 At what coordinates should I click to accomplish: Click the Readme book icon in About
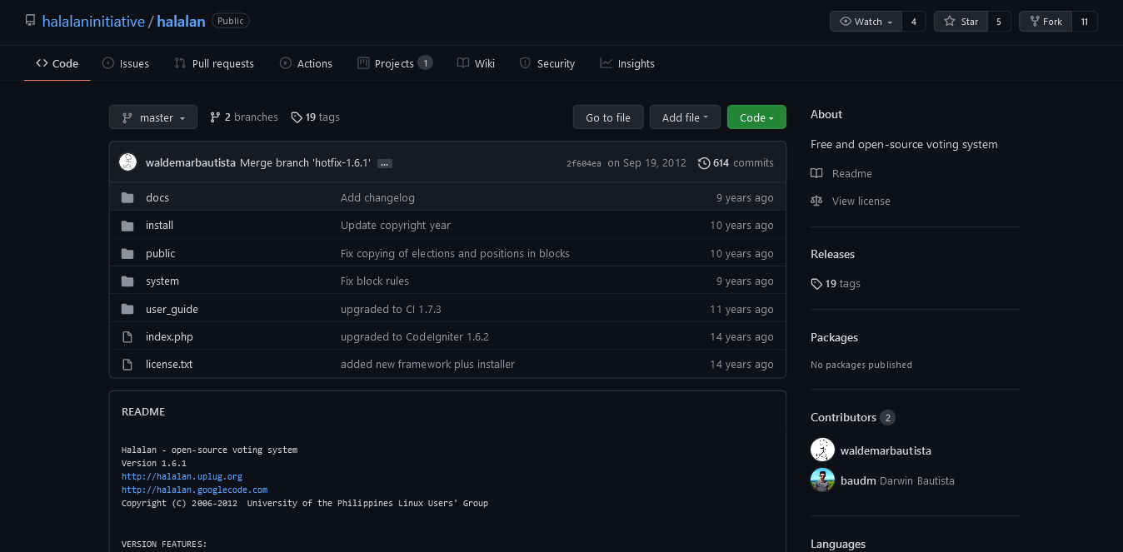[x=816, y=173]
